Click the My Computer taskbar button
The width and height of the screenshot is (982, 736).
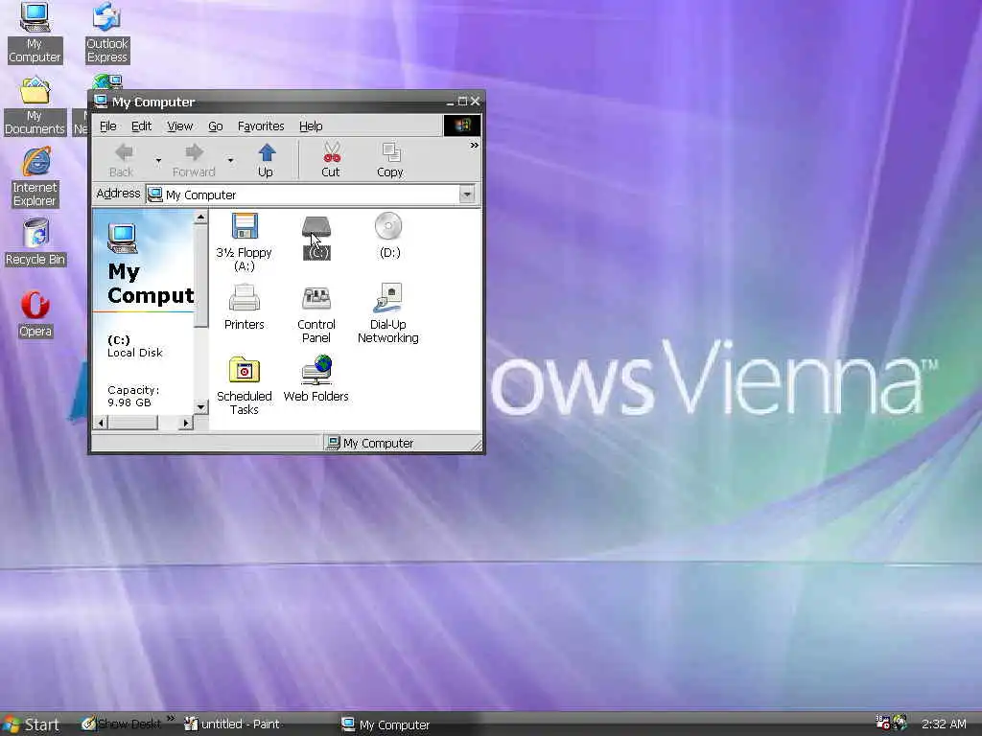pos(386,724)
